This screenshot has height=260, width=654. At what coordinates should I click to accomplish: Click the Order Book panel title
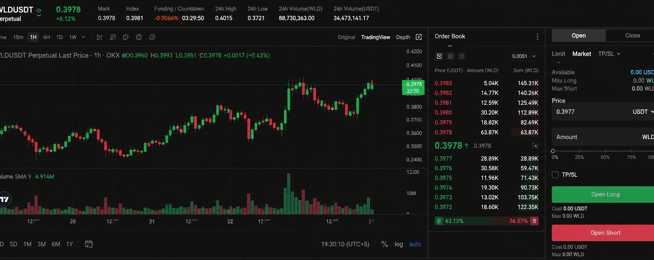point(450,36)
